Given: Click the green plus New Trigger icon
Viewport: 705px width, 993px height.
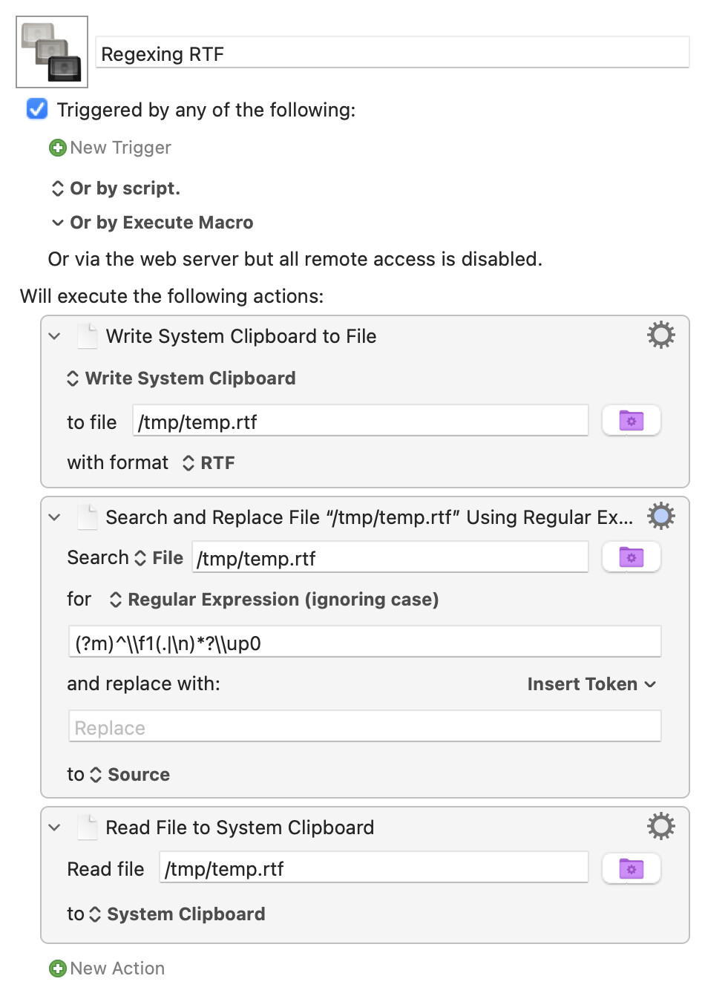Looking at the screenshot, I should point(57,148).
